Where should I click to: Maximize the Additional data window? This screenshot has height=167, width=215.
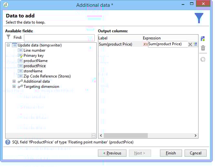click(x=191, y=4)
